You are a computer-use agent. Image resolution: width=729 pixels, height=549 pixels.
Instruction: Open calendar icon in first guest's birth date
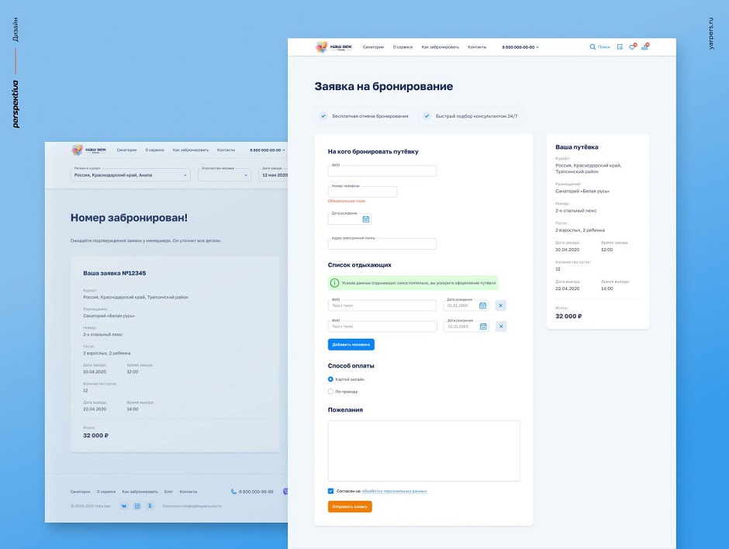(482, 306)
